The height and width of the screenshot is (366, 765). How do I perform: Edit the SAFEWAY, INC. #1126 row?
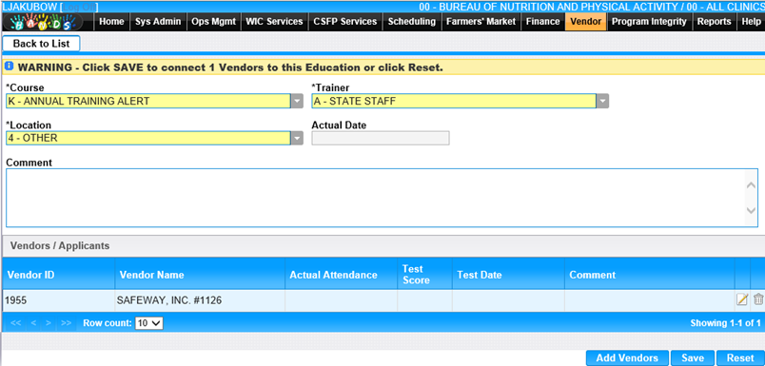pos(741,299)
